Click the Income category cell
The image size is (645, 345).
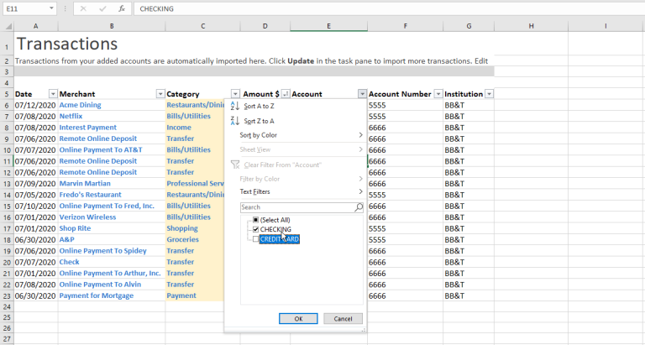point(179,128)
